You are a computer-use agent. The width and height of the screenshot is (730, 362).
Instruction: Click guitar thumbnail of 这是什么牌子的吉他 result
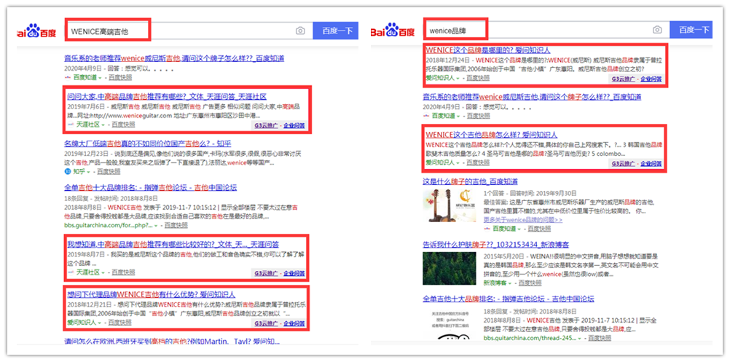click(450, 205)
